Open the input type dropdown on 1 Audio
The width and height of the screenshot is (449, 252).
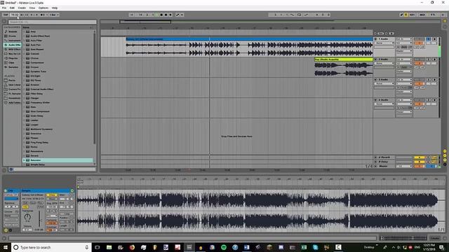(404, 39)
